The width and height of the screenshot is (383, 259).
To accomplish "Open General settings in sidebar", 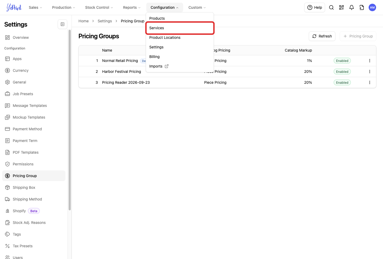I will 34,82.
